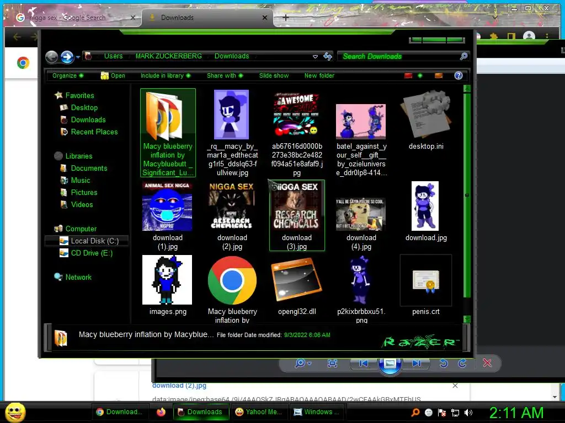
Task: Open Explorer recent locations dropdown arrow
Action: 78,57
